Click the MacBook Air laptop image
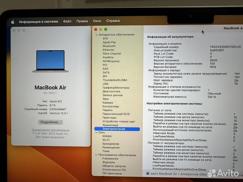Screen dimensions: 243x182 (50, 61)
